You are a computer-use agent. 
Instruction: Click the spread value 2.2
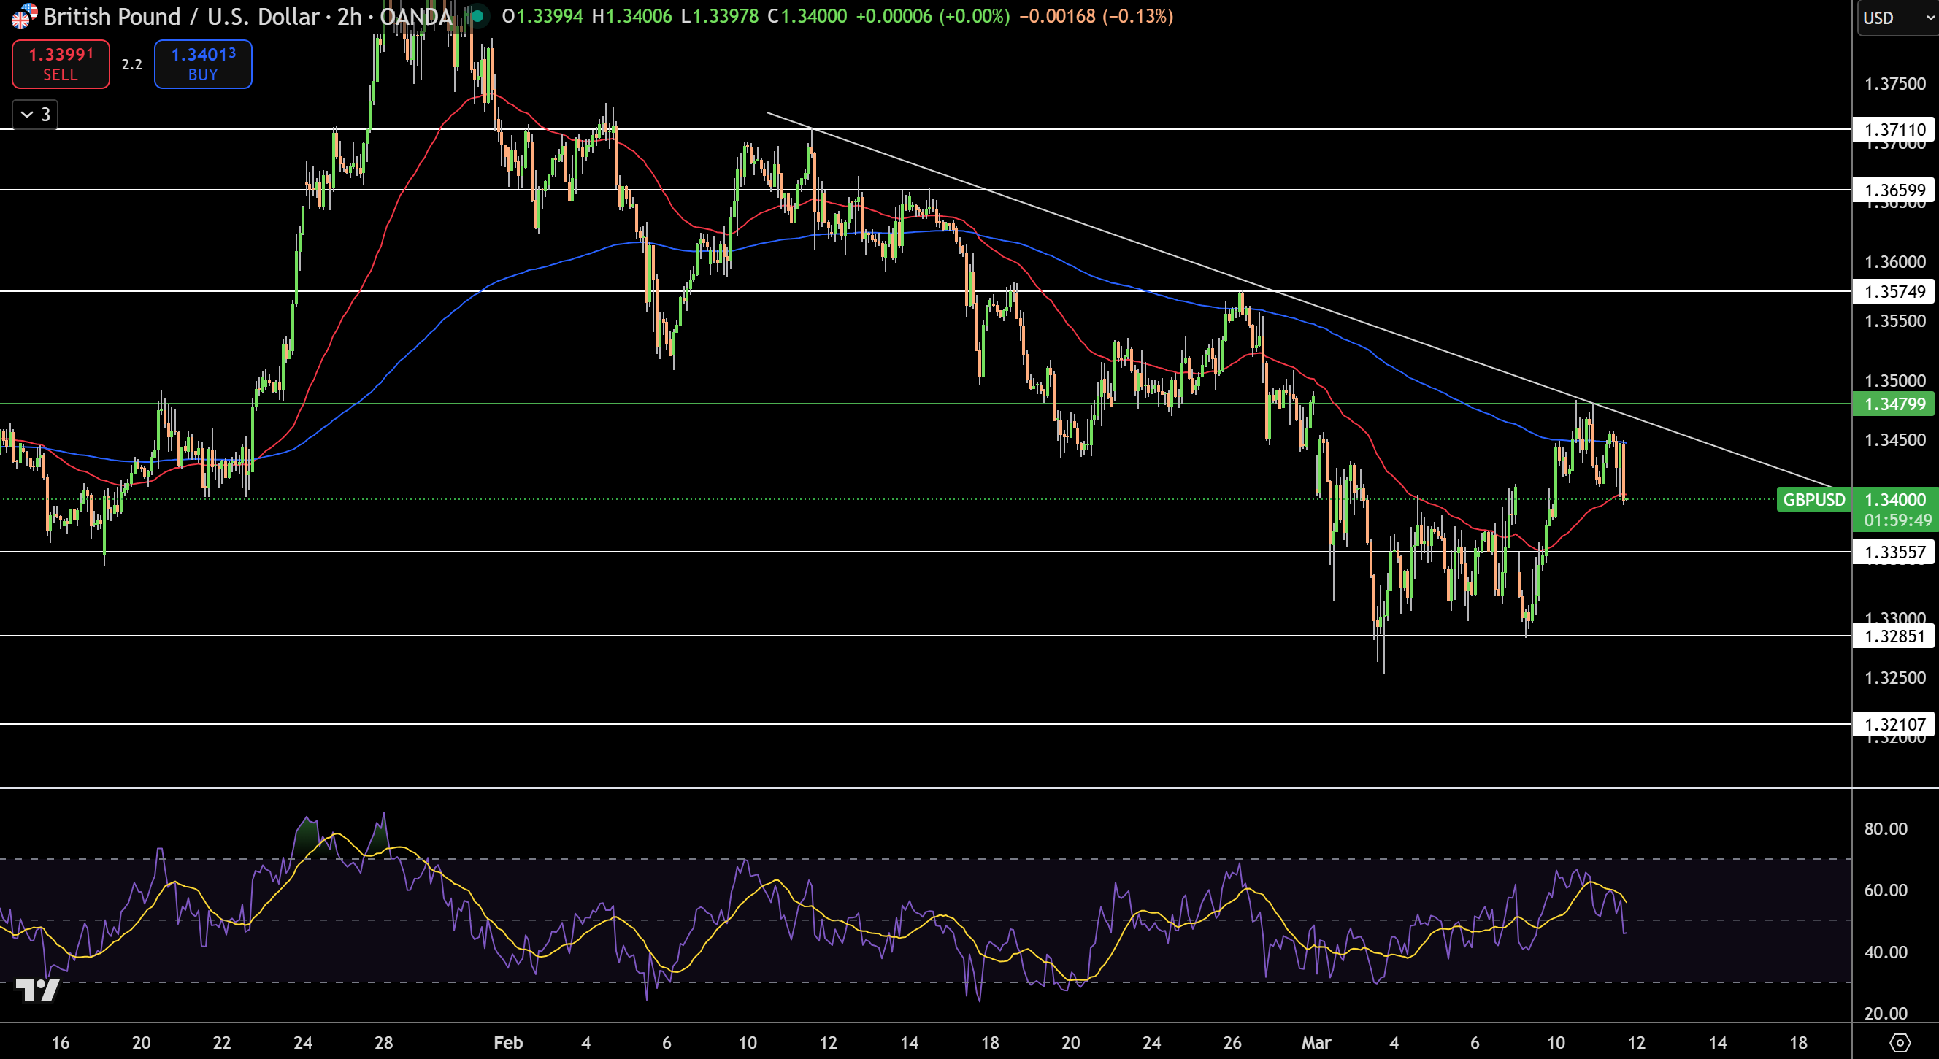coord(131,64)
